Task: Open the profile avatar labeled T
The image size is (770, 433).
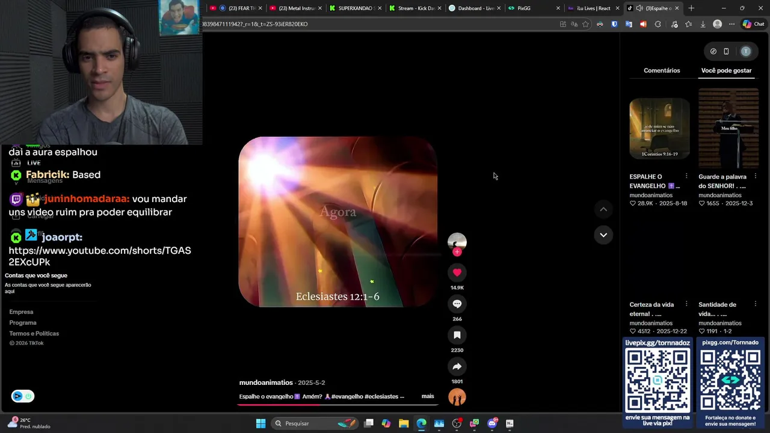Action: (x=746, y=51)
